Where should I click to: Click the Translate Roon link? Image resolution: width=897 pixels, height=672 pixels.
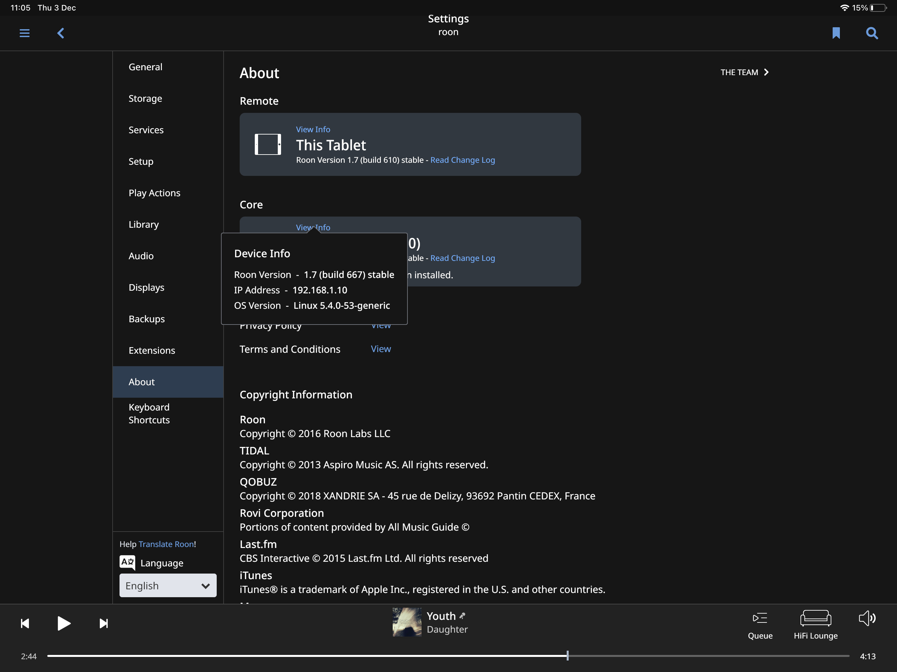(166, 544)
